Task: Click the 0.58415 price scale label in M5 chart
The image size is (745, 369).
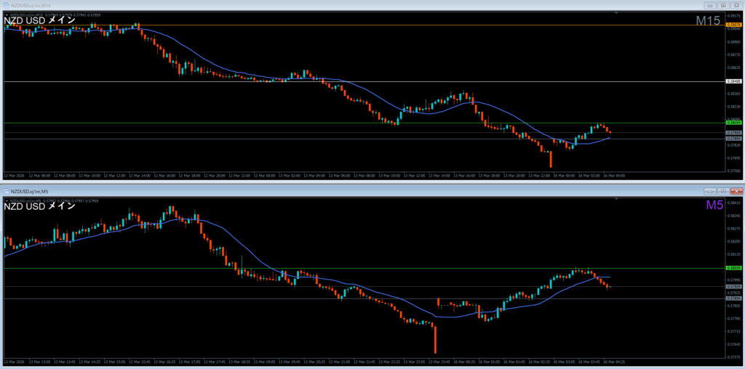Action: 734,203
